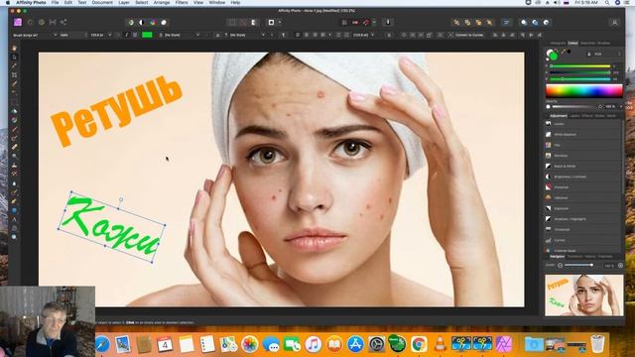Toggle underline text formatting
Image resolution: width=635 pixels, height=357 pixels.
coord(135,36)
